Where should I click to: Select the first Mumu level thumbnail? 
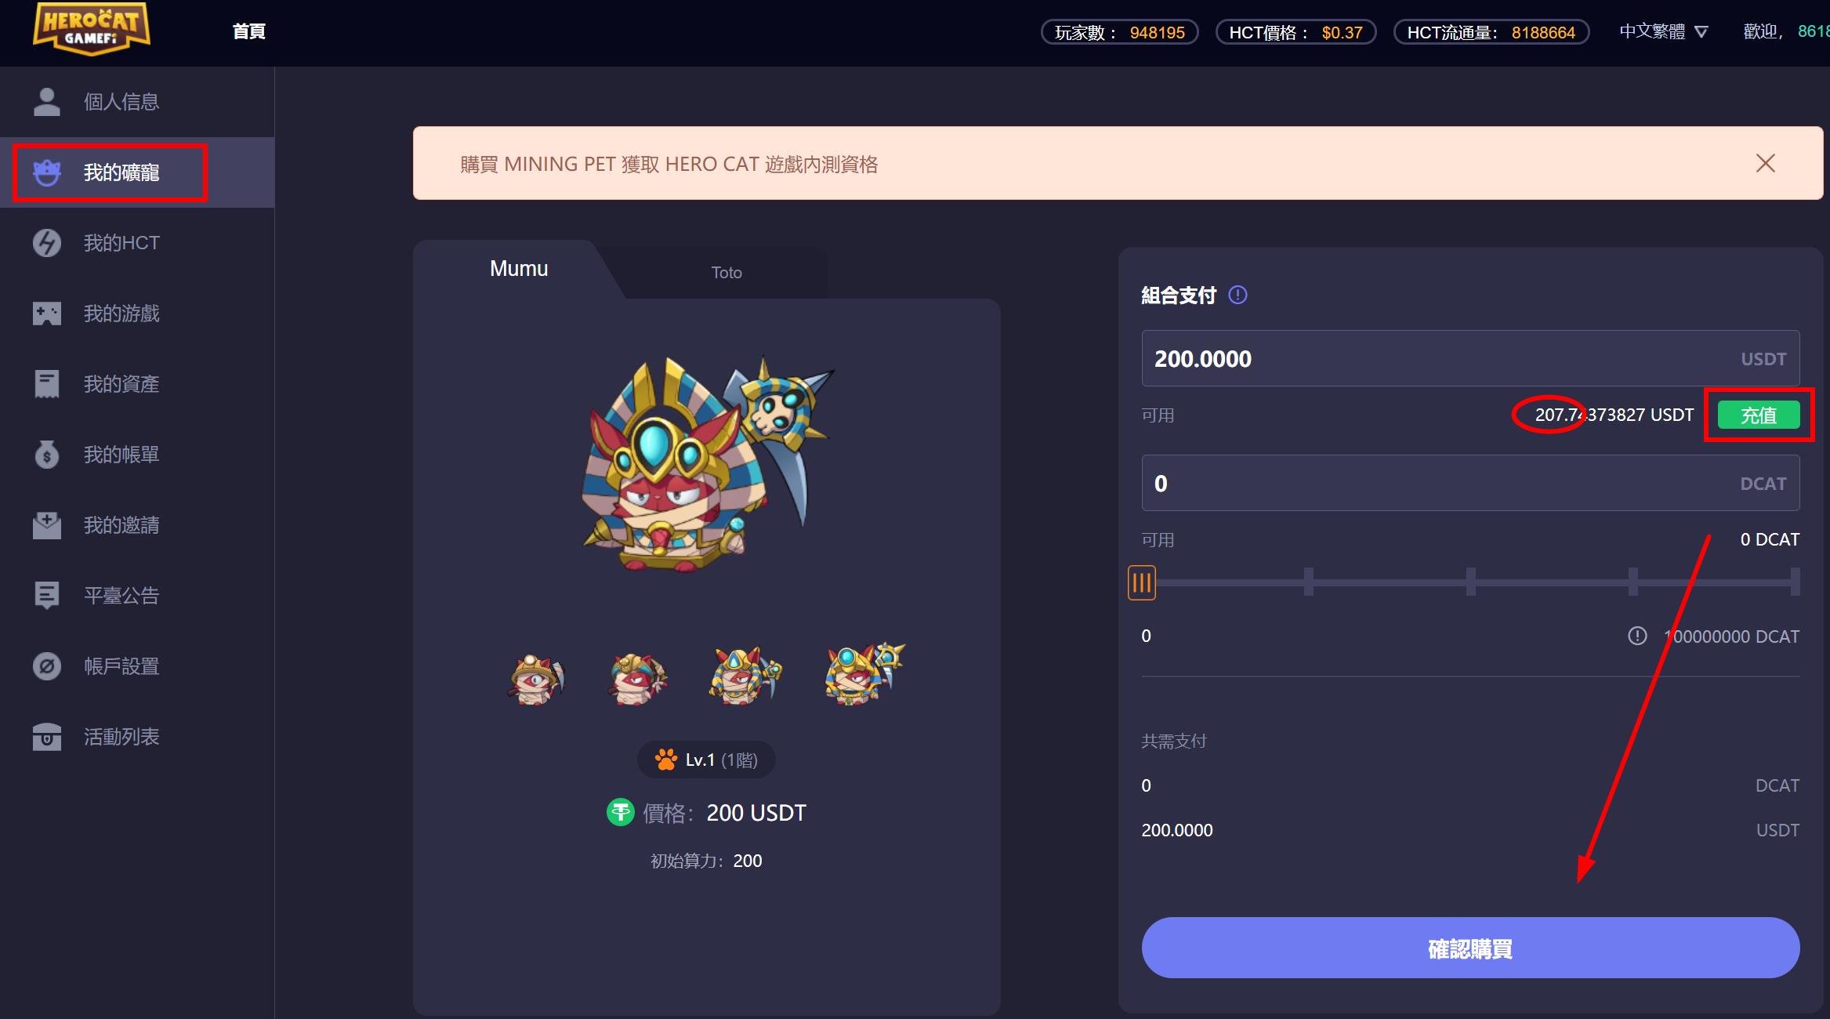click(536, 677)
